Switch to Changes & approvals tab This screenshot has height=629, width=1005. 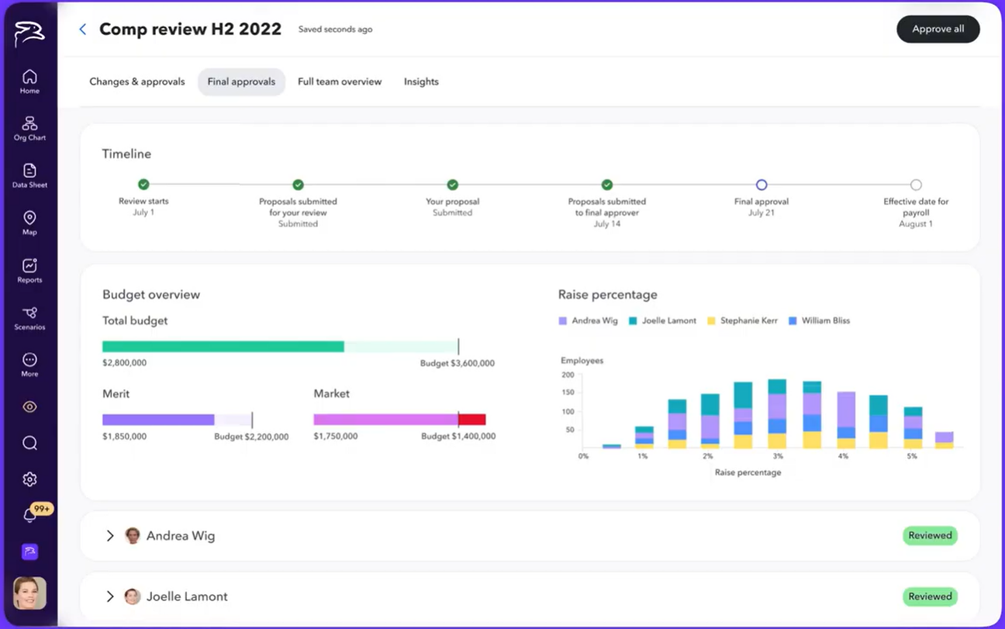(x=137, y=81)
